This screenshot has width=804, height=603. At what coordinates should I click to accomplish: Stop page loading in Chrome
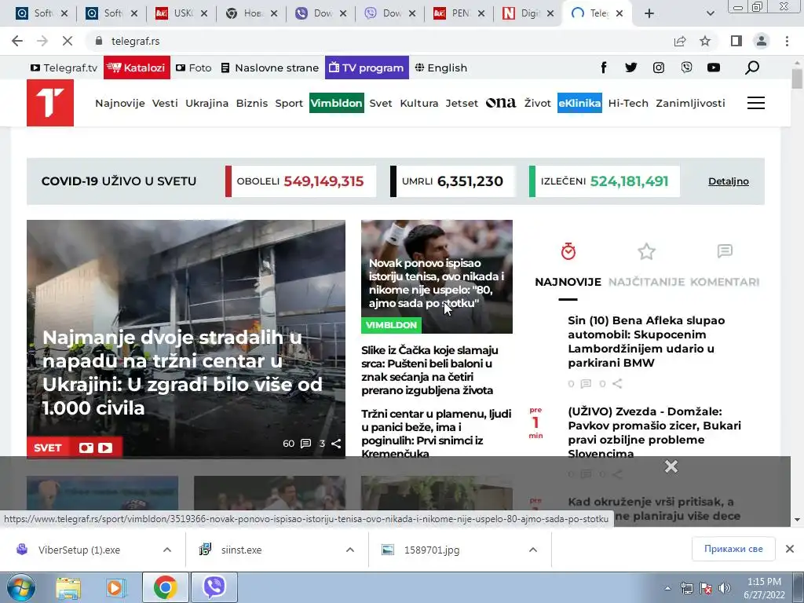coord(68,41)
